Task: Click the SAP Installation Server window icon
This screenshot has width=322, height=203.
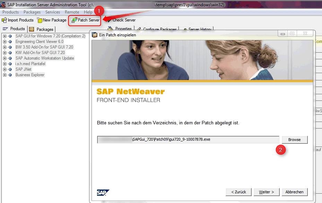Action: [x=3, y=5]
